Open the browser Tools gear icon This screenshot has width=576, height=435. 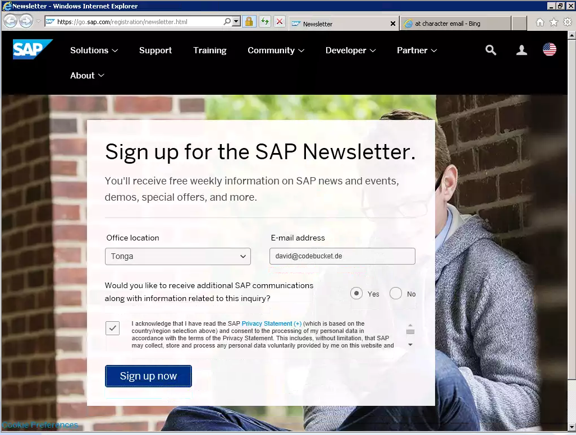[568, 22]
